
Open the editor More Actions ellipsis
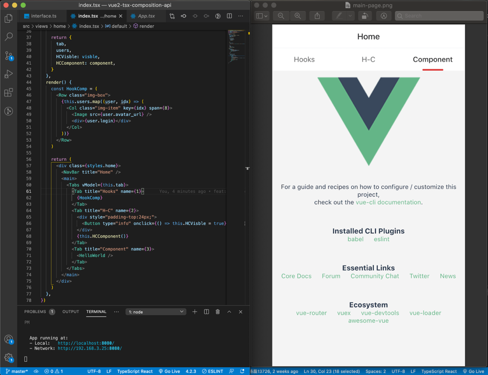coord(241,16)
